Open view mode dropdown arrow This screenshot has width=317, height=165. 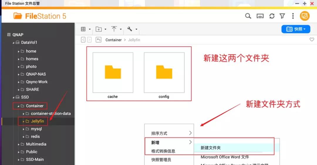[x=90, y=29]
